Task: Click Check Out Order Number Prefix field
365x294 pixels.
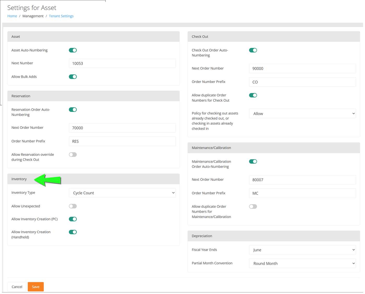Action: [302, 82]
